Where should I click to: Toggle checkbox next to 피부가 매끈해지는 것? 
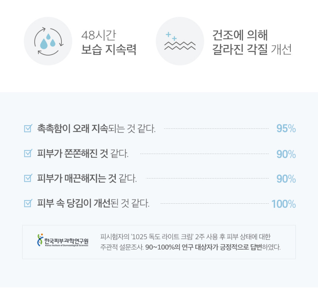click(x=28, y=178)
